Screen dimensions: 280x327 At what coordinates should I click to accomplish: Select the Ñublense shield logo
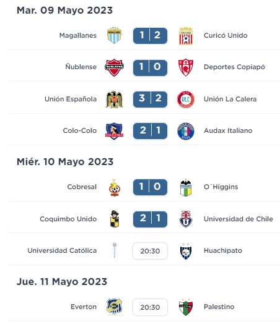point(114,67)
